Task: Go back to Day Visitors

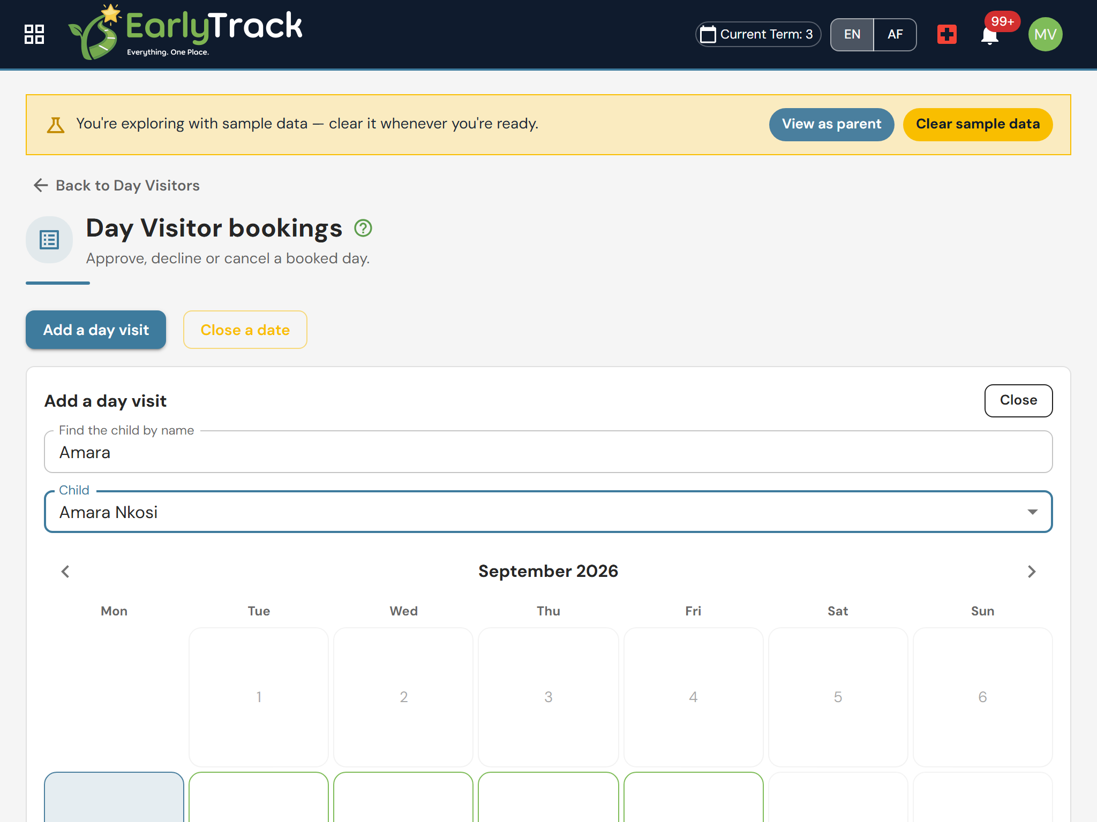Action: coord(117,185)
